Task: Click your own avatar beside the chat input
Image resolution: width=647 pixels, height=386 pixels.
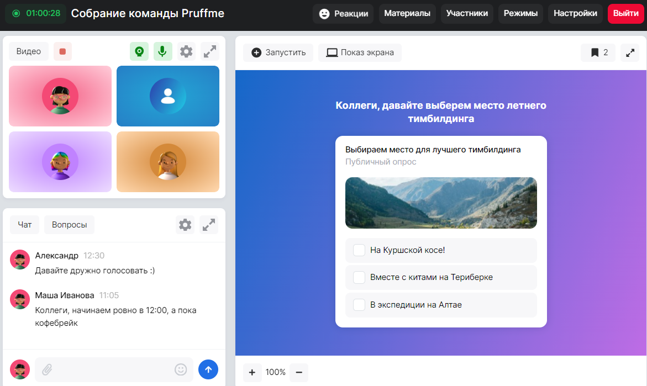Action: (20, 369)
